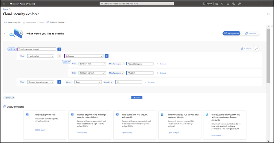Open the help question mark icon
The width and height of the screenshot is (274, 143).
point(234,4)
